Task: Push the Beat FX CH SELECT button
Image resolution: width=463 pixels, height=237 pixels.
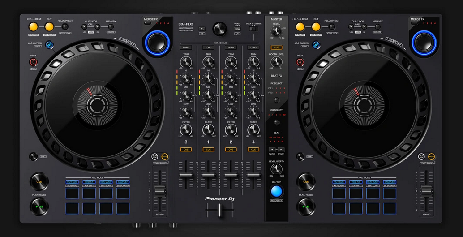Action: tap(276, 122)
